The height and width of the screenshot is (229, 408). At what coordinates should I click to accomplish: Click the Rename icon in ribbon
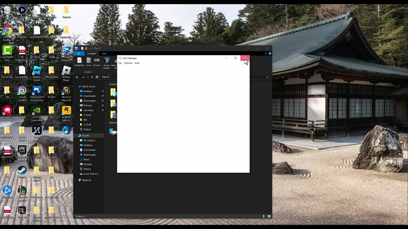(97, 62)
